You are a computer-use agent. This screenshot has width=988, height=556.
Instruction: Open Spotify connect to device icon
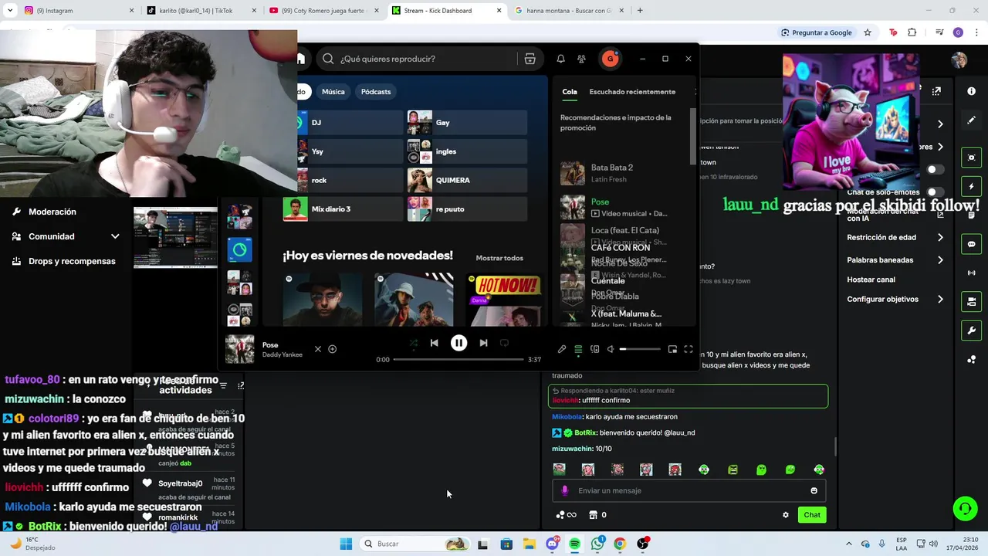pyautogui.click(x=594, y=349)
